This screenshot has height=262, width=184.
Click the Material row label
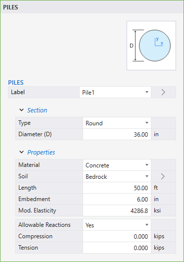pyautogui.click(x=29, y=165)
